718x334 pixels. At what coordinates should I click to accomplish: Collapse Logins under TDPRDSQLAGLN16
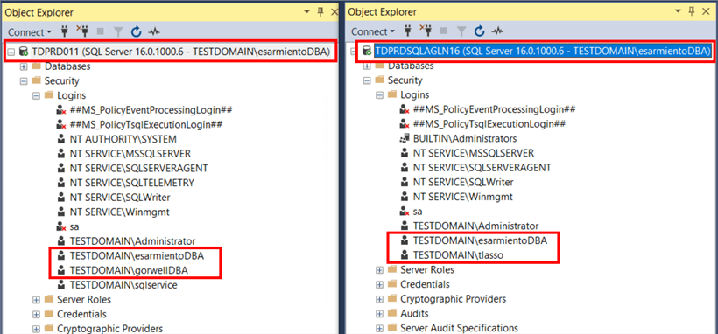click(380, 95)
